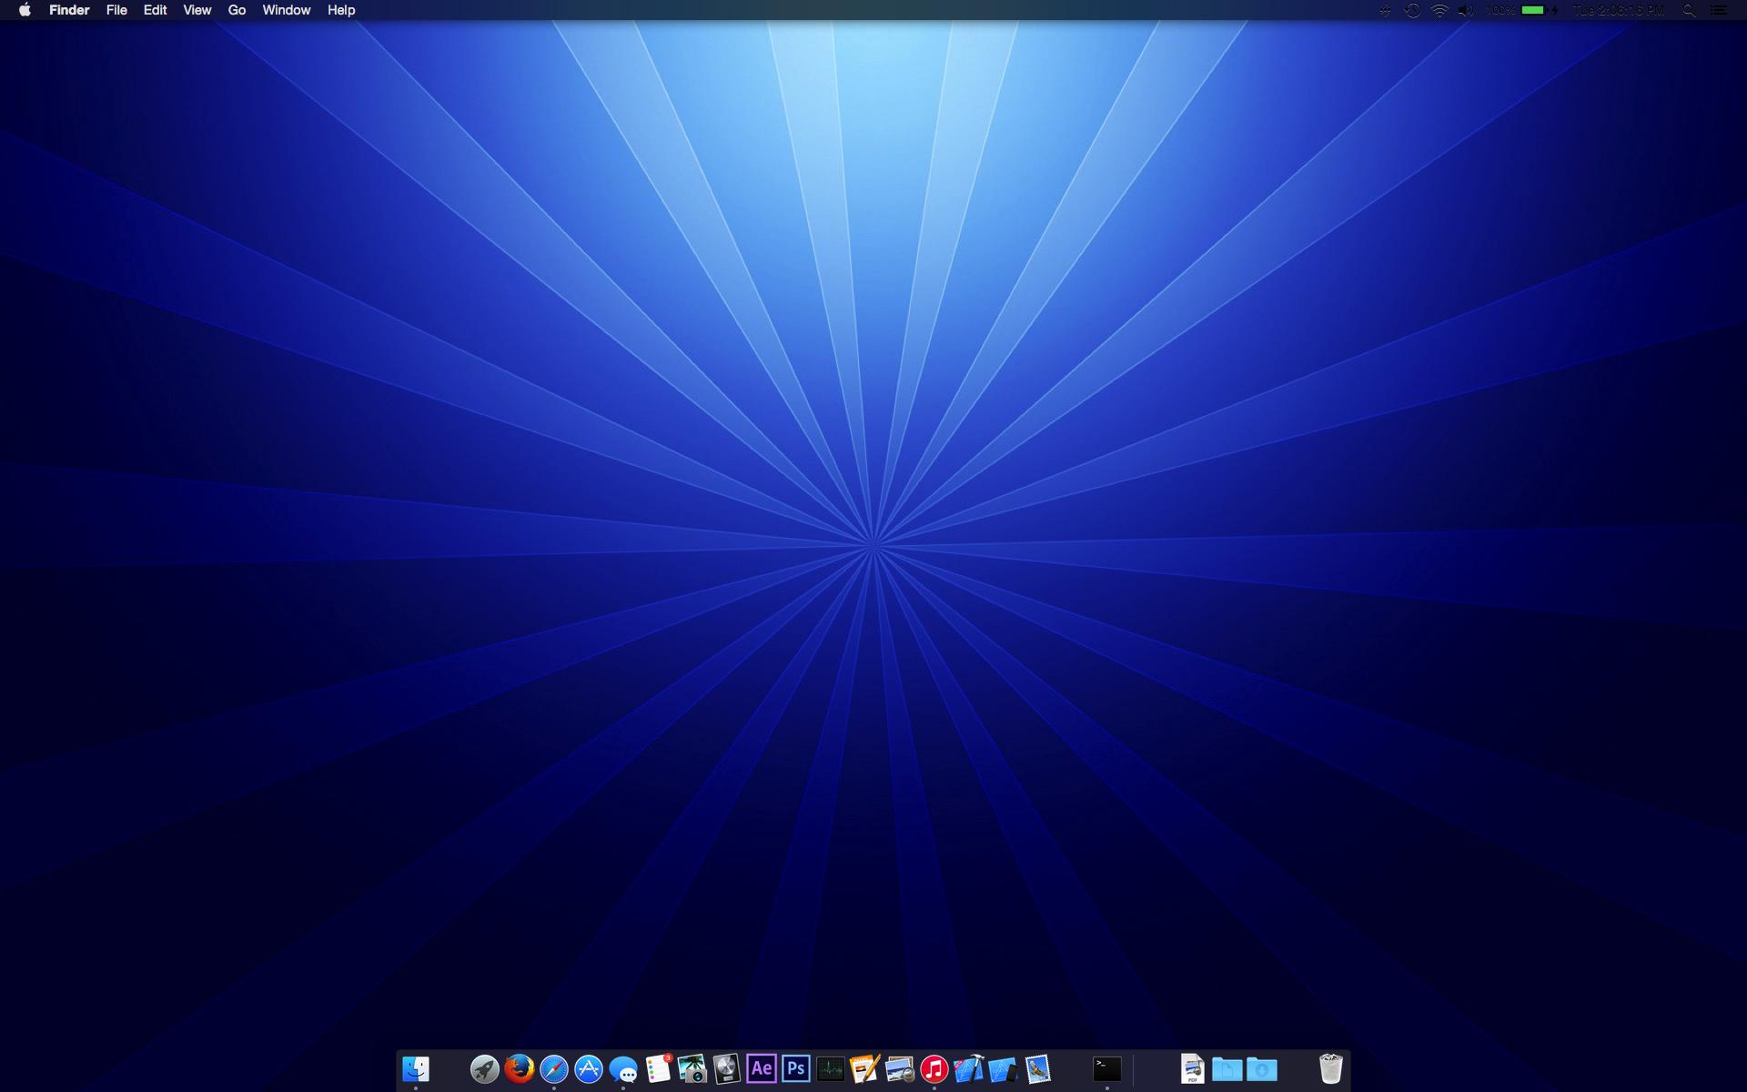Image resolution: width=1747 pixels, height=1092 pixels.
Task: Open Documents folder stack in Dock
Action: (x=1227, y=1068)
